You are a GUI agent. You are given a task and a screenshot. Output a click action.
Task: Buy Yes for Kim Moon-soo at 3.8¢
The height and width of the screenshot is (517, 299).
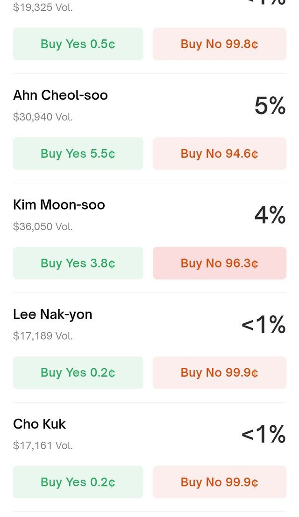(78, 263)
